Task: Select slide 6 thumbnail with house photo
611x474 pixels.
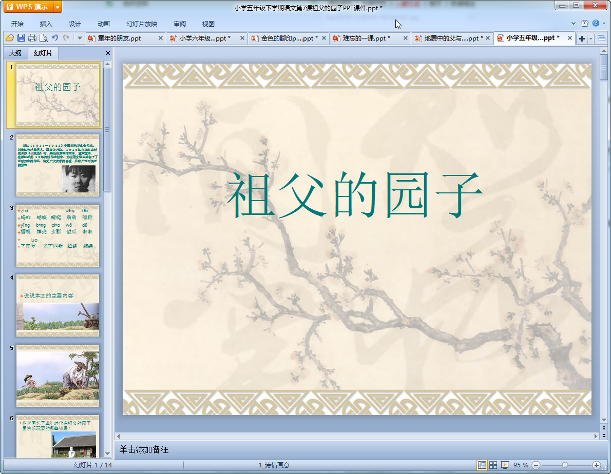Action: click(x=58, y=436)
